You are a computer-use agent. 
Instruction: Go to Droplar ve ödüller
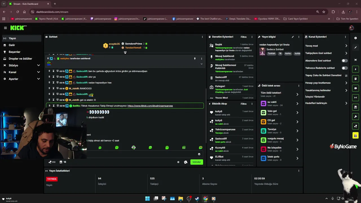(21, 59)
